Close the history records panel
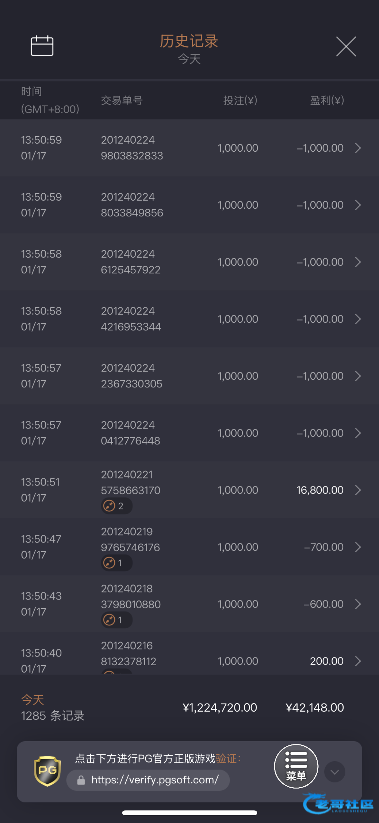The width and height of the screenshot is (379, 823). (346, 46)
